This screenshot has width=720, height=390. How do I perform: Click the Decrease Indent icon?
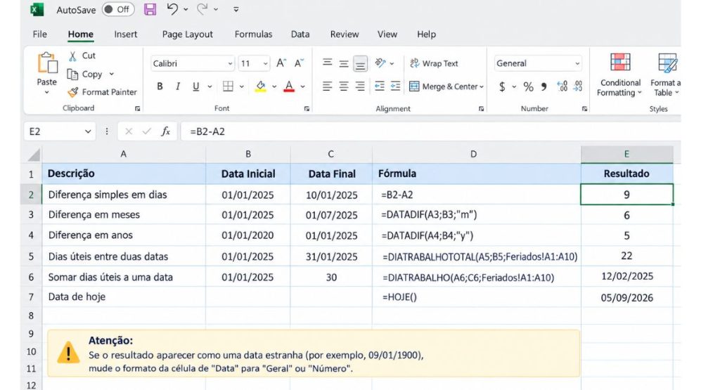[x=379, y=86]
